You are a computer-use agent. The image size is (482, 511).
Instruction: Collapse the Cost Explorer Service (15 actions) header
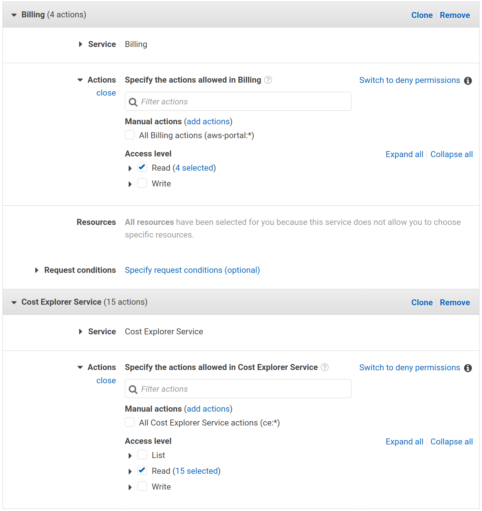click(x=14, y=302)
